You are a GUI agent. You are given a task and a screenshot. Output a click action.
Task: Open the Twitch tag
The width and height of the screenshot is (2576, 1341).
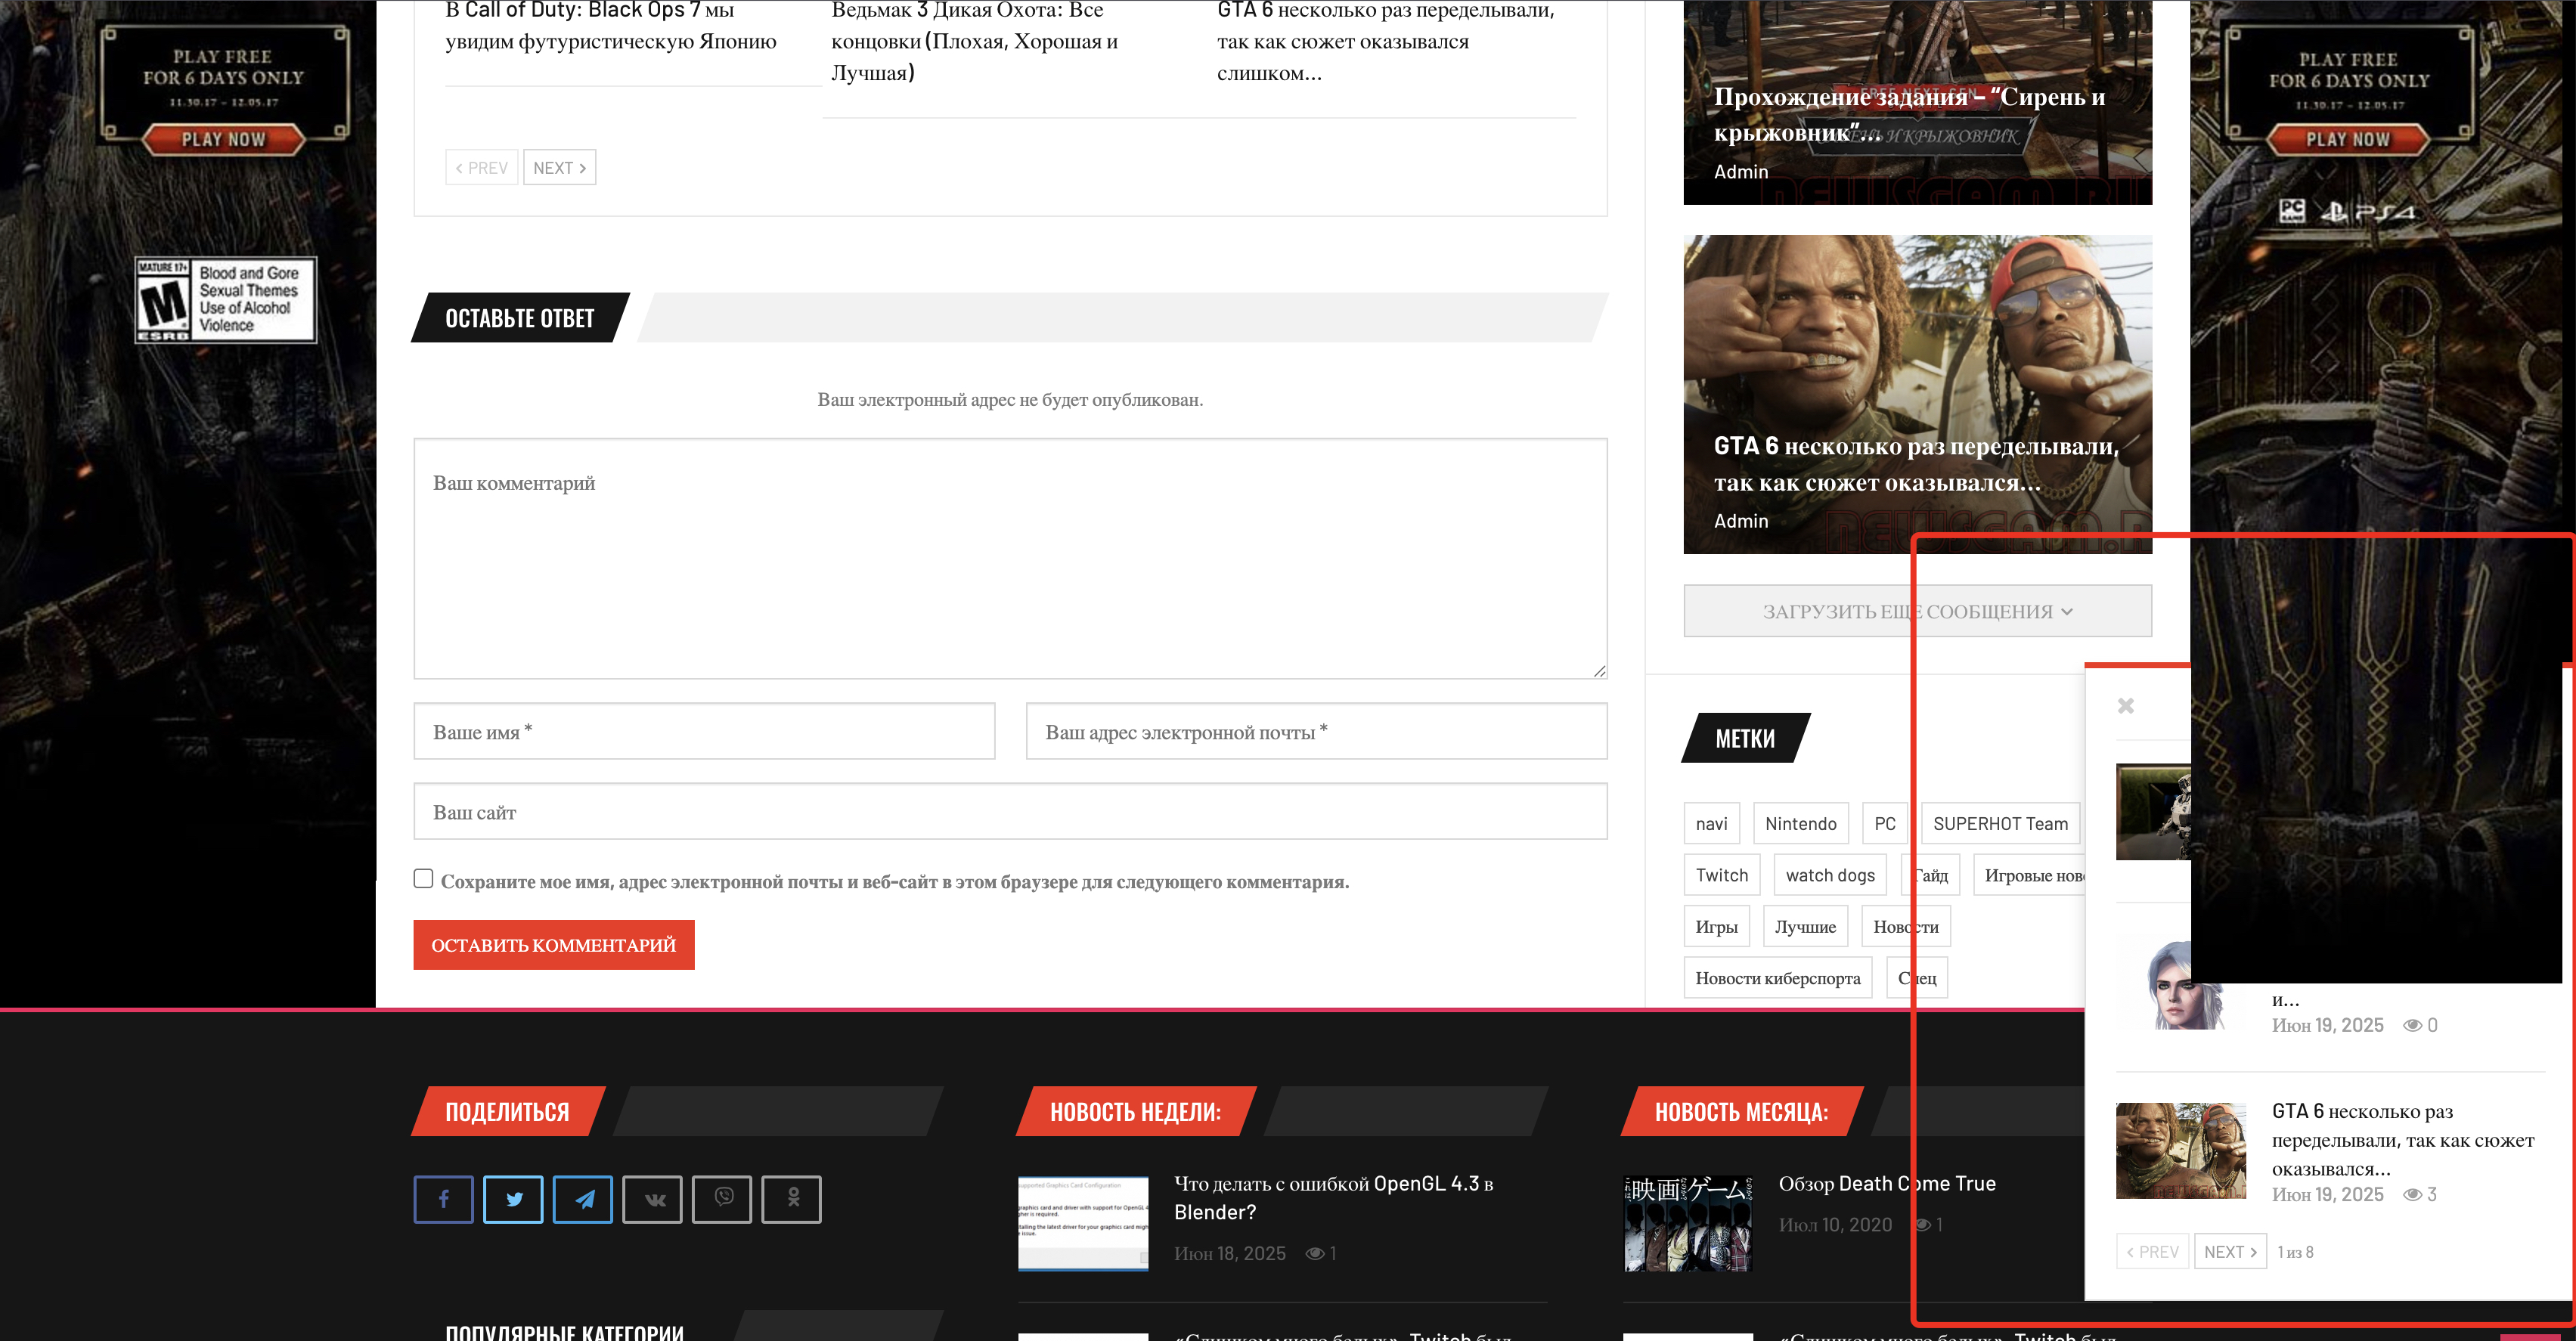(x=1721, y=875)
